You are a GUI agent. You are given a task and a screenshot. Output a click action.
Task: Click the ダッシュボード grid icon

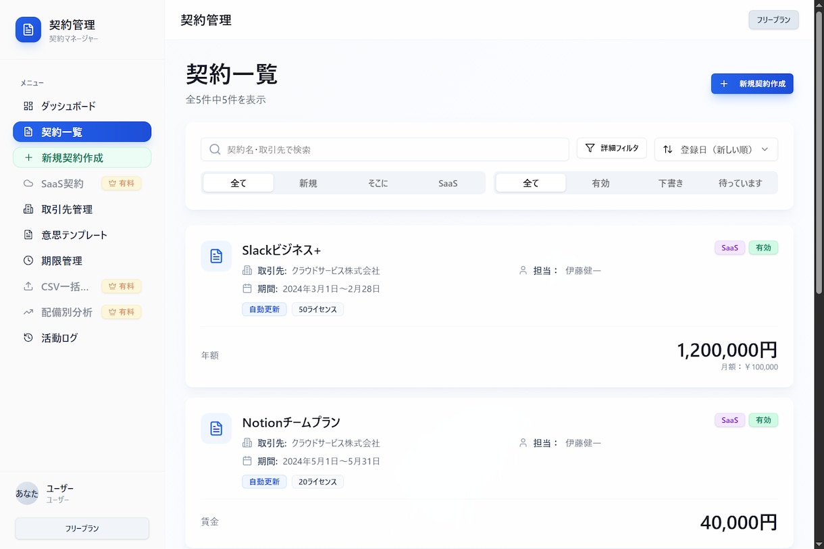[x=28, y=106]
